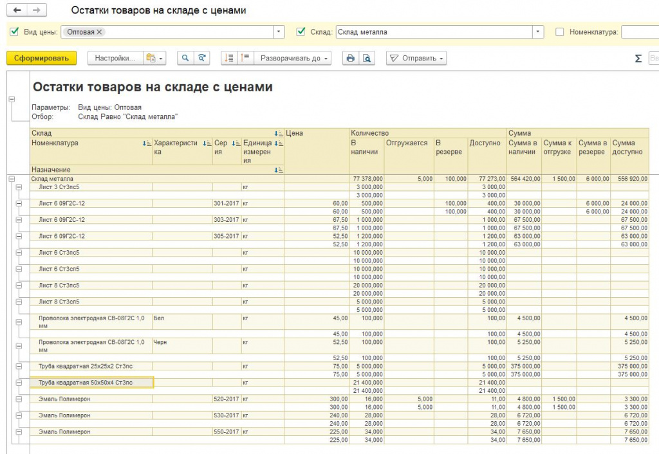Screen dimensions: 659x454
Task: Enable the Номенклатура filter checkbox
Action: [x=559, y=32]
